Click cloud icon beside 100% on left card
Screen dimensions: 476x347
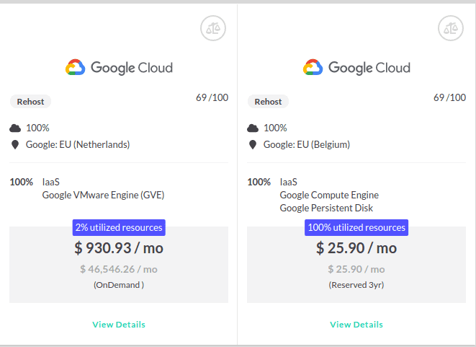(15, 128)
